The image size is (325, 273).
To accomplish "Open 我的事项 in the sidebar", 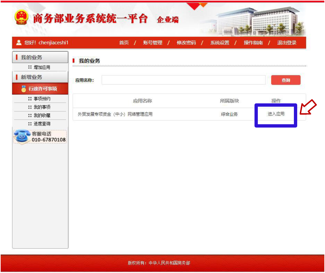I will 42,107.
